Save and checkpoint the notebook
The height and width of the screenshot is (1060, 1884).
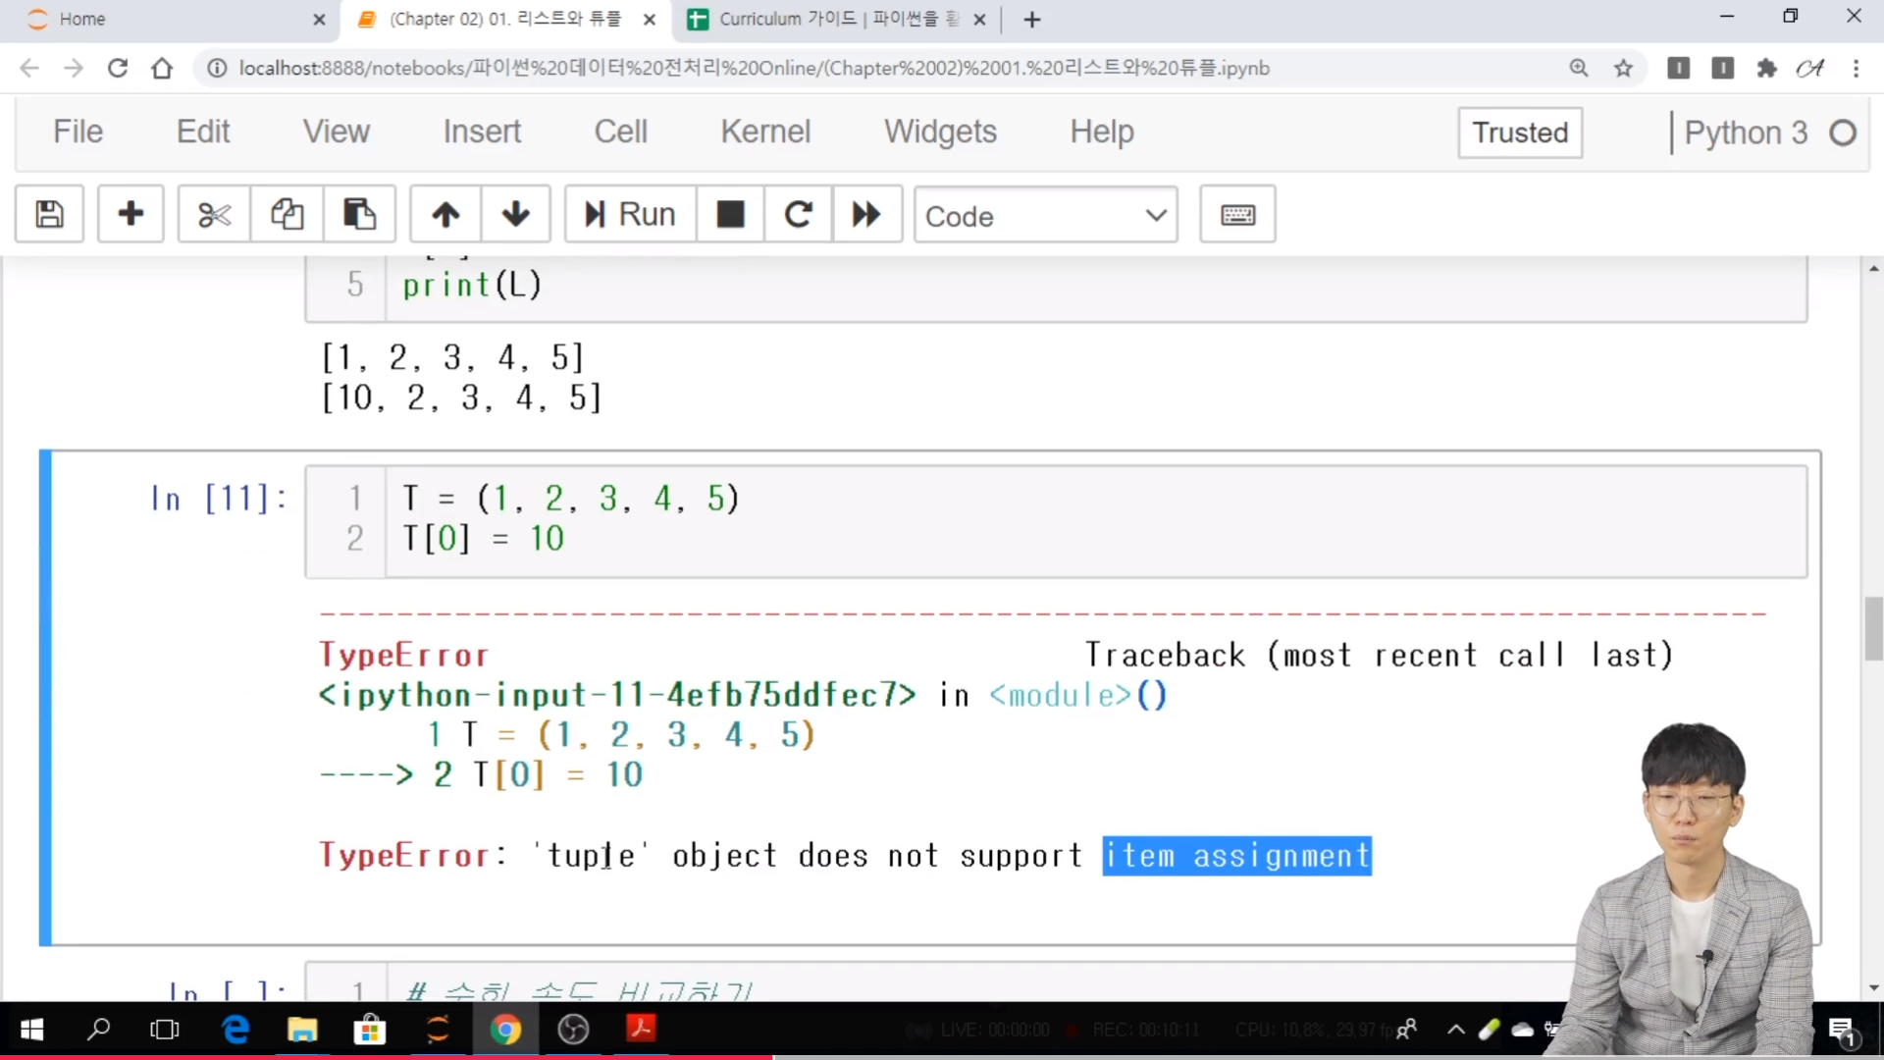click(x=49, y=214)
